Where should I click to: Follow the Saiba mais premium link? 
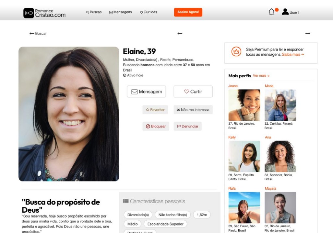(x=293, y=54)
